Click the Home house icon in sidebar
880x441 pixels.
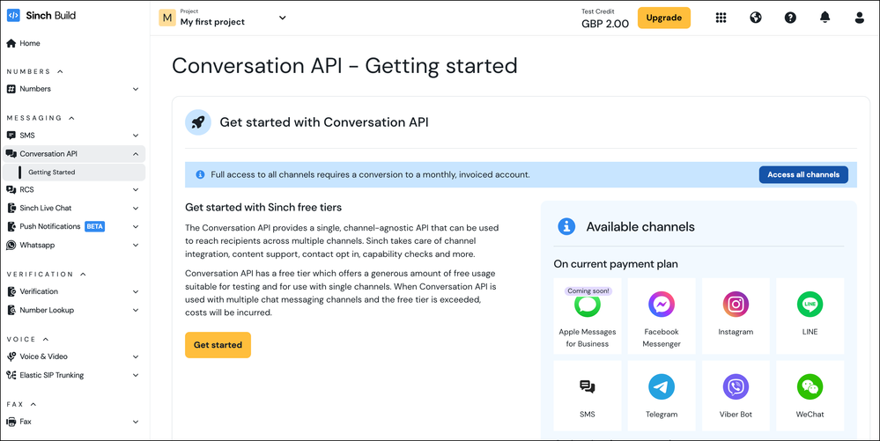11,43
